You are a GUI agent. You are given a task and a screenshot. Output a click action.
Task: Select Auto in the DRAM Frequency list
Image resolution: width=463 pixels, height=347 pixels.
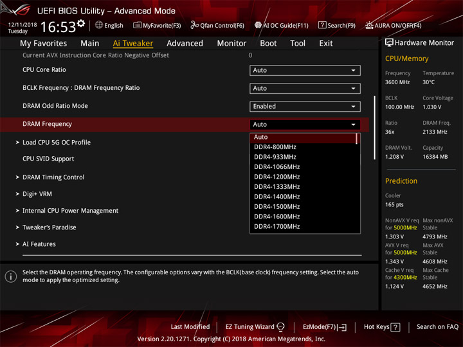tap(304, 138)
